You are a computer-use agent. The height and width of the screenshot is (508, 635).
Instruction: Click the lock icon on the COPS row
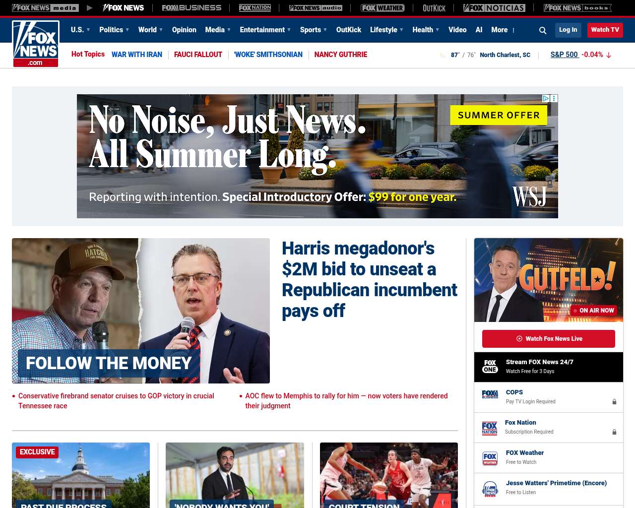click(614, 402)
